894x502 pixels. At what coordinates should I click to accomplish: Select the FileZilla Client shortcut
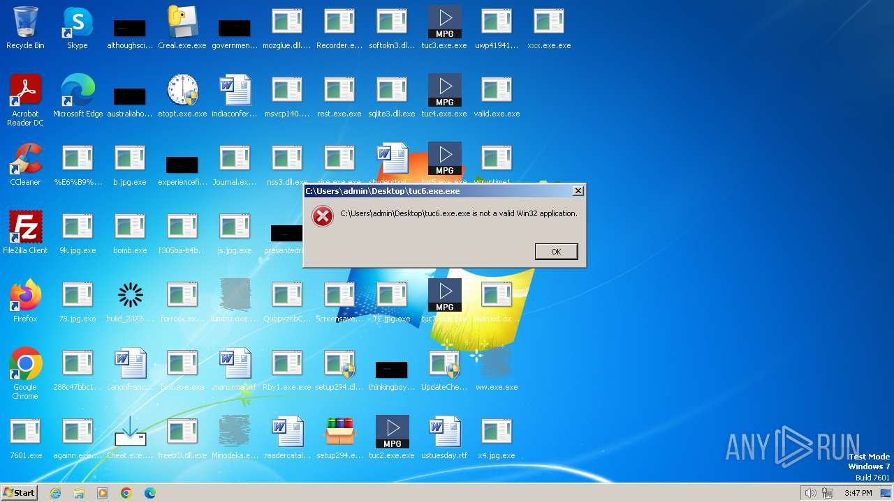point(25,227)
